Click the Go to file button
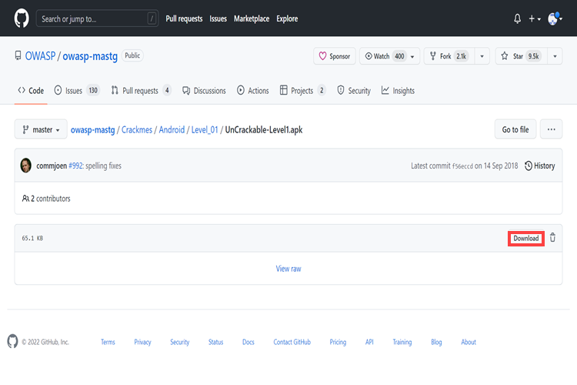Image resolution: width=577 pixels, height=385 pixels. pyautogui.click(x=515, y=129)
